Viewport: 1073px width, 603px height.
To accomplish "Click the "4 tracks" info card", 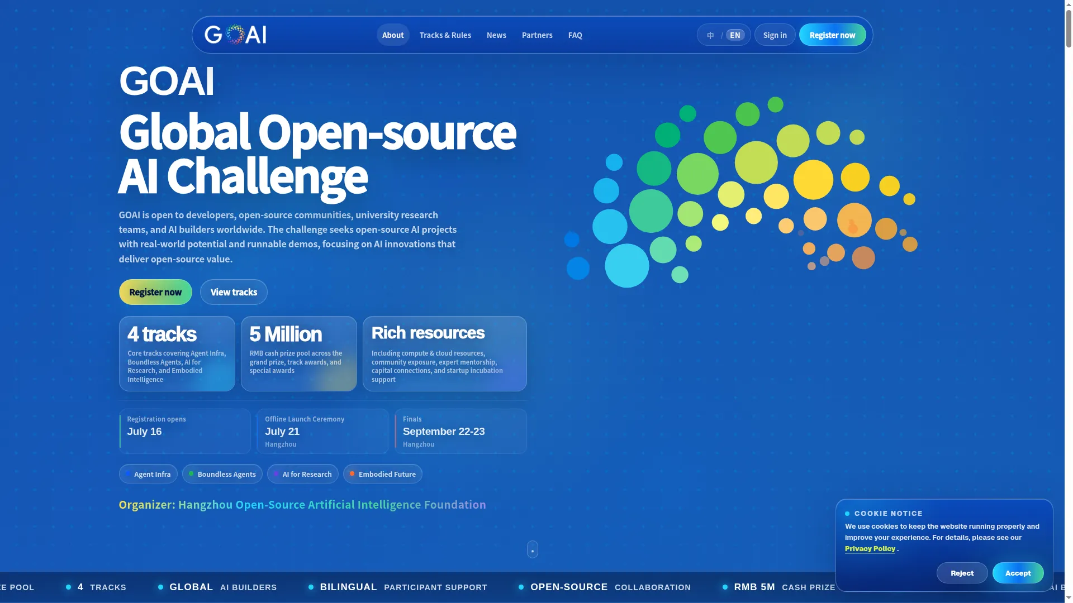I will click(177, 354).
